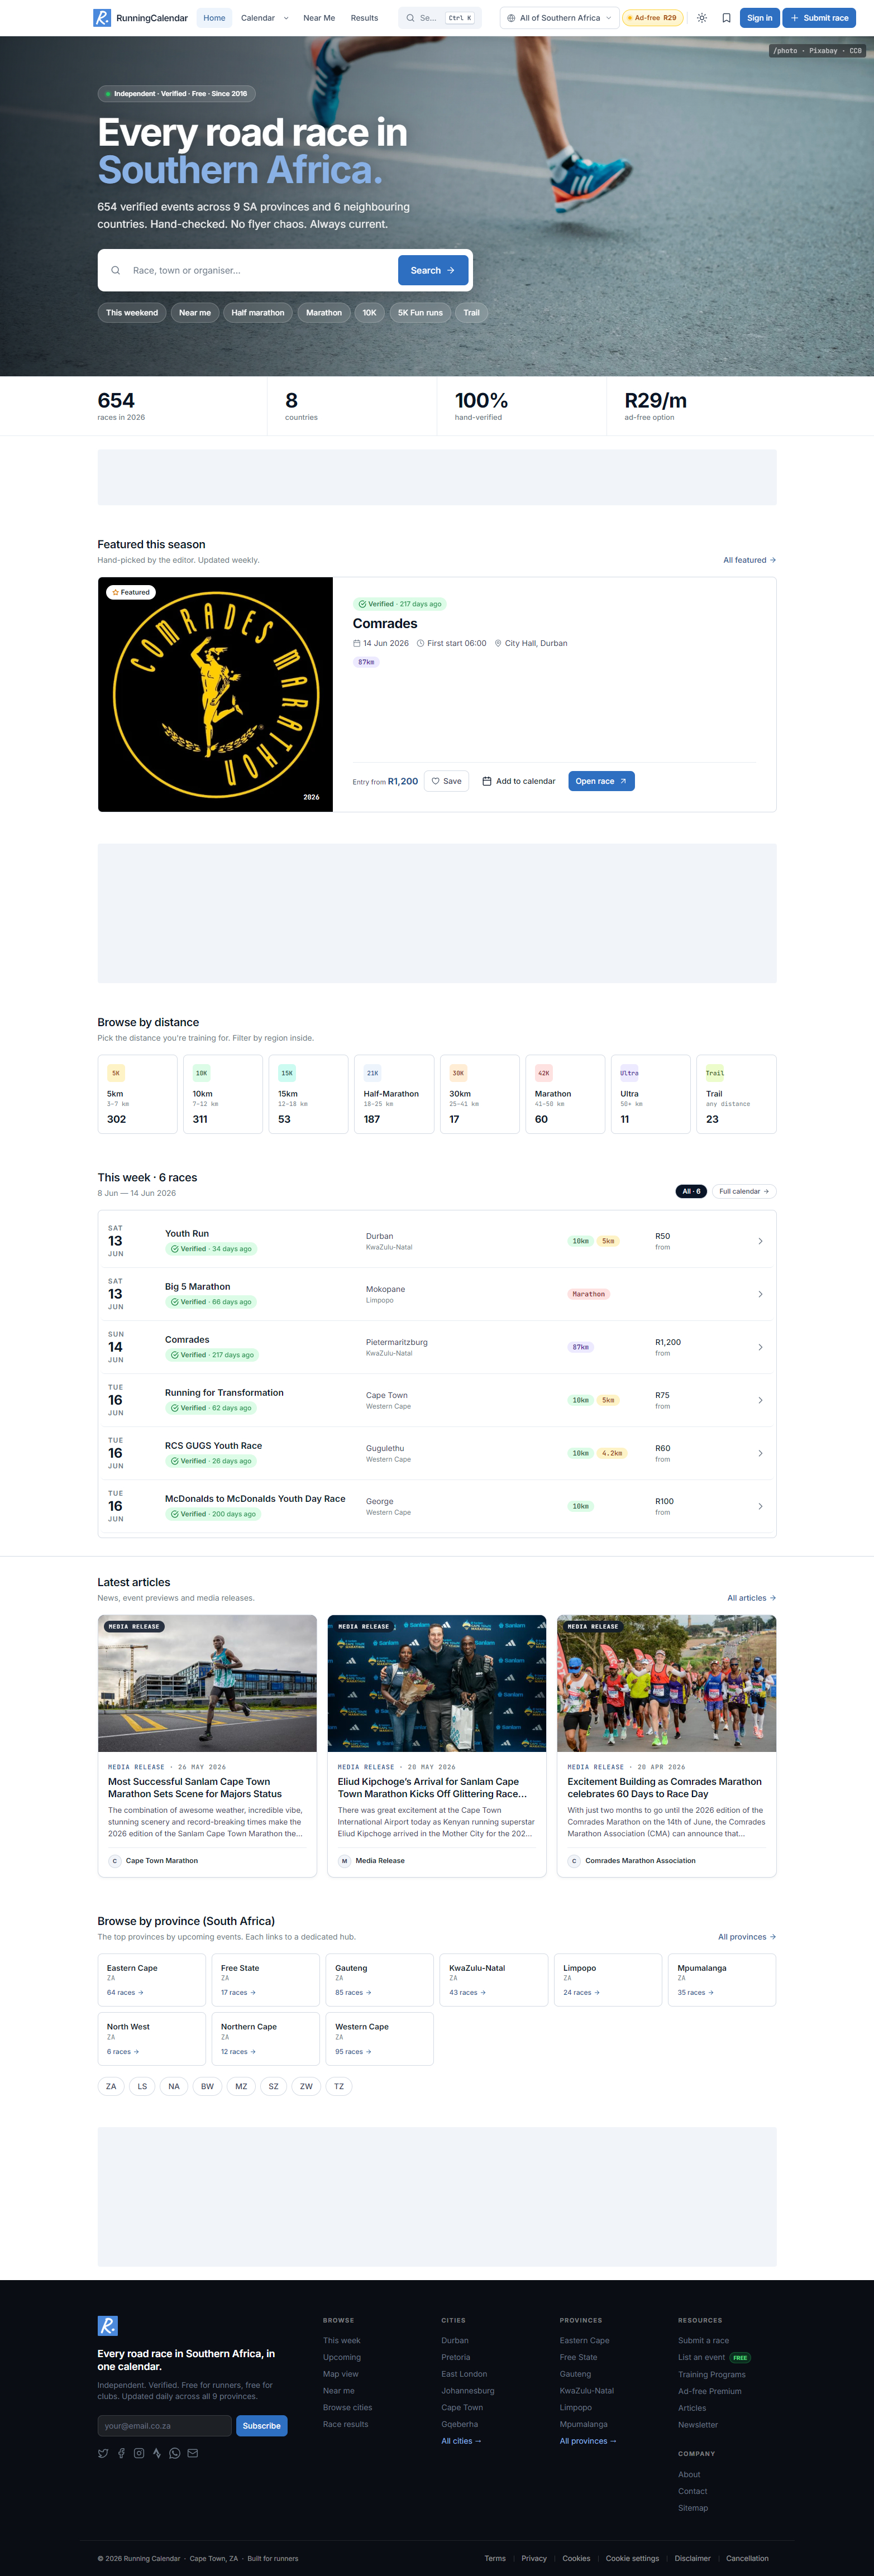Image resolution: width=874 pixels, height=2576 pixels.
Task: Open the Half-Marathon distance card
Action: [x=394, y=1094]
